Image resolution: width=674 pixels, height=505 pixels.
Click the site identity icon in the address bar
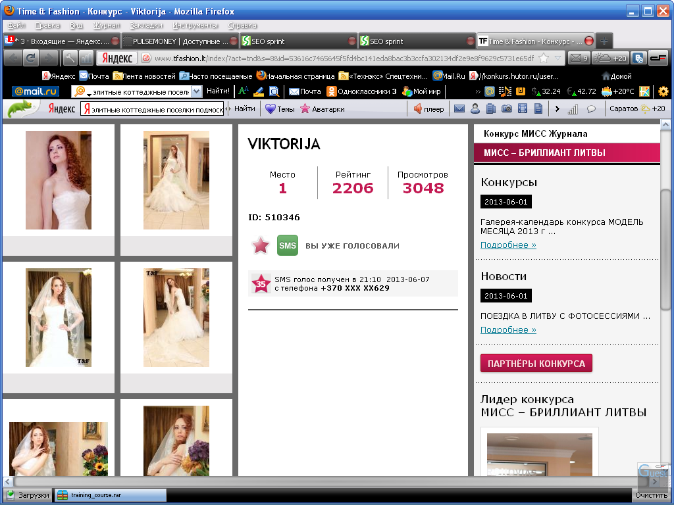point(146,58)
